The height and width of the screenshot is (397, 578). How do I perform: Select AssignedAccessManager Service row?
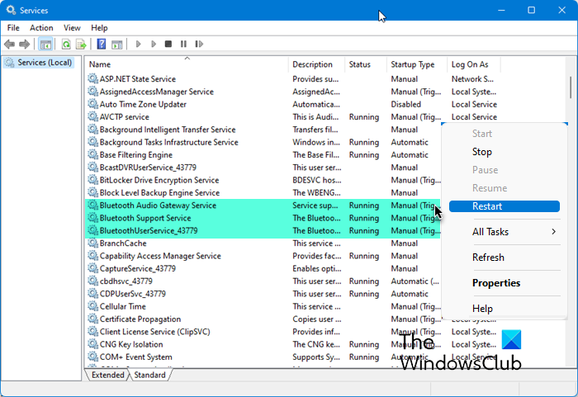pyautogui.click(x=156, y=92)
